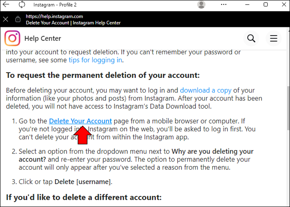Open the 'tips for logging in' link

95,60
